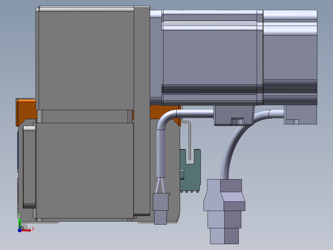Select the small plug below the split wires
333x250 pixels.
[161, 209]
